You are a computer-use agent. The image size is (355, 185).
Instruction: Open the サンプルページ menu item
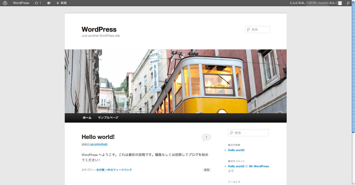coord(108,118)
